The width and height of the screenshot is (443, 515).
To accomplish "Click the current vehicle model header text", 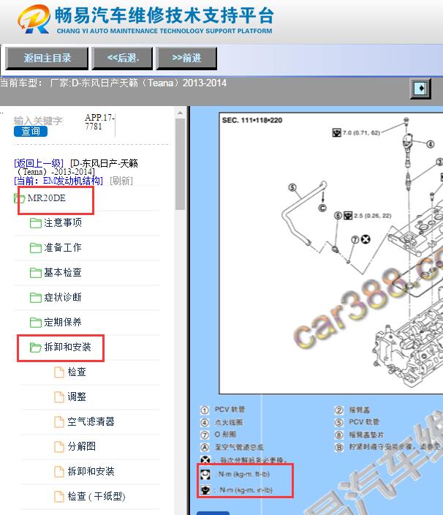I will [113, 83].
